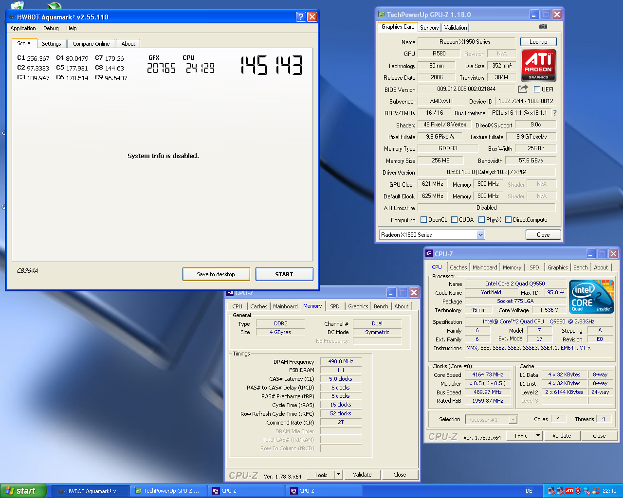Image resolution: width=623 pixels, height=498 pixels.
Task: Click the Tools button in CPU-Z CPU window
Action: [521, 436]
